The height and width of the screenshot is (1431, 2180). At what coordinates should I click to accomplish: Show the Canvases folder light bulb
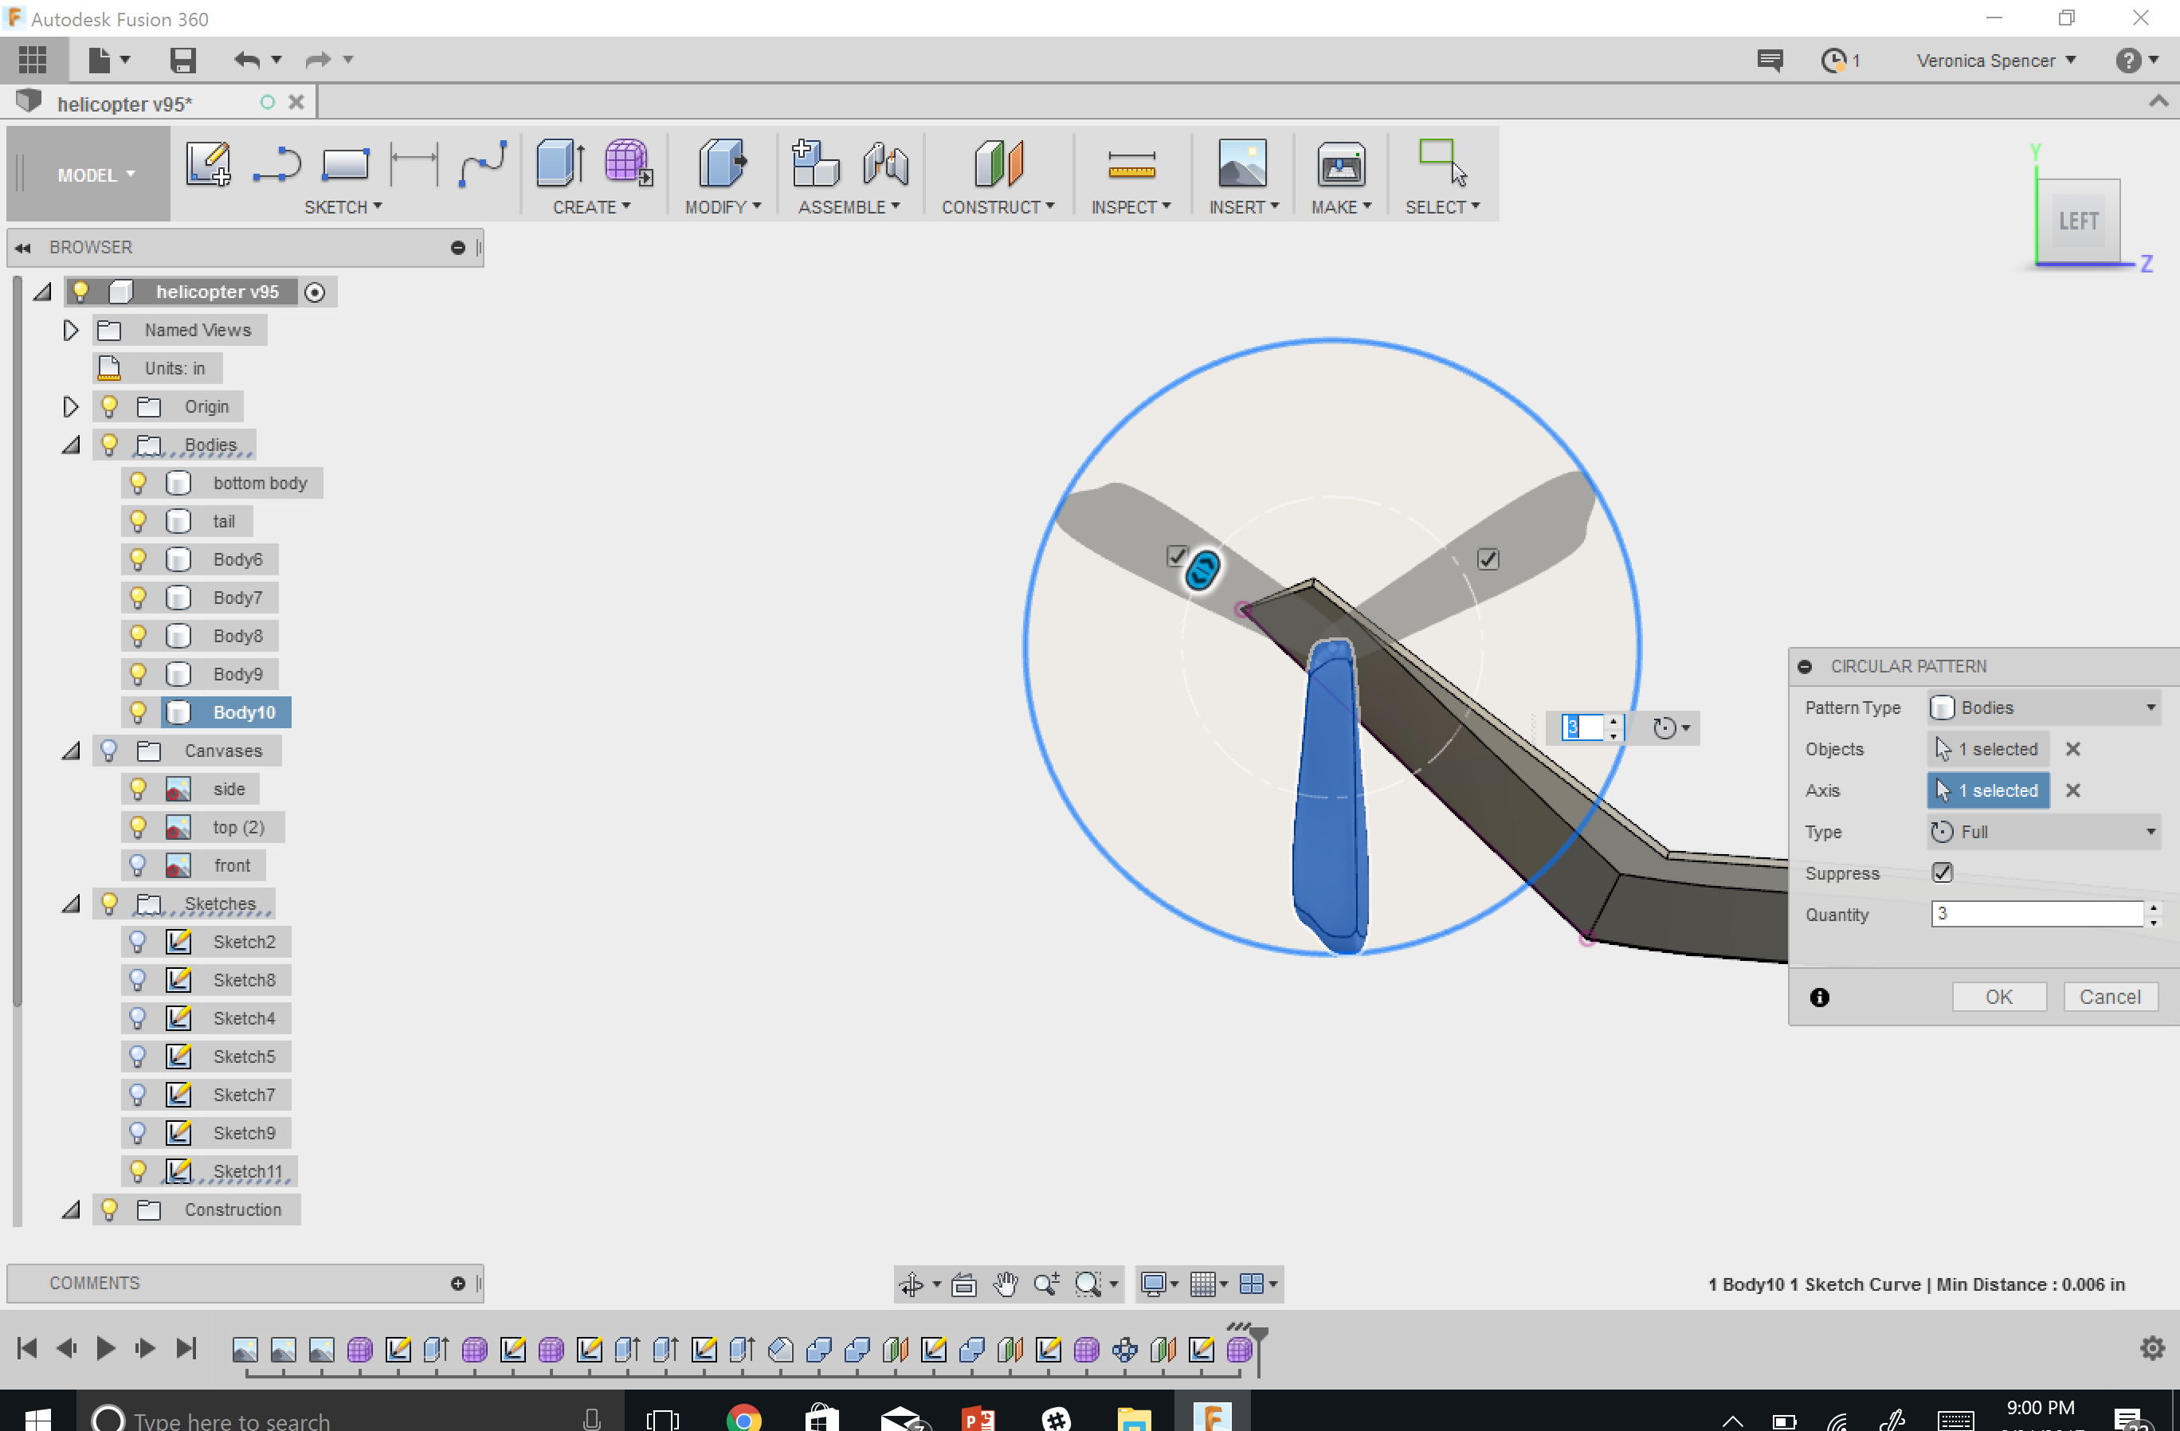pos(109,751)
